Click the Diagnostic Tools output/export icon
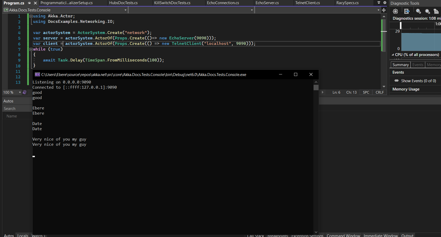Image resolution: width=441 pixels, height=237 pixels. tap(407, 11)
